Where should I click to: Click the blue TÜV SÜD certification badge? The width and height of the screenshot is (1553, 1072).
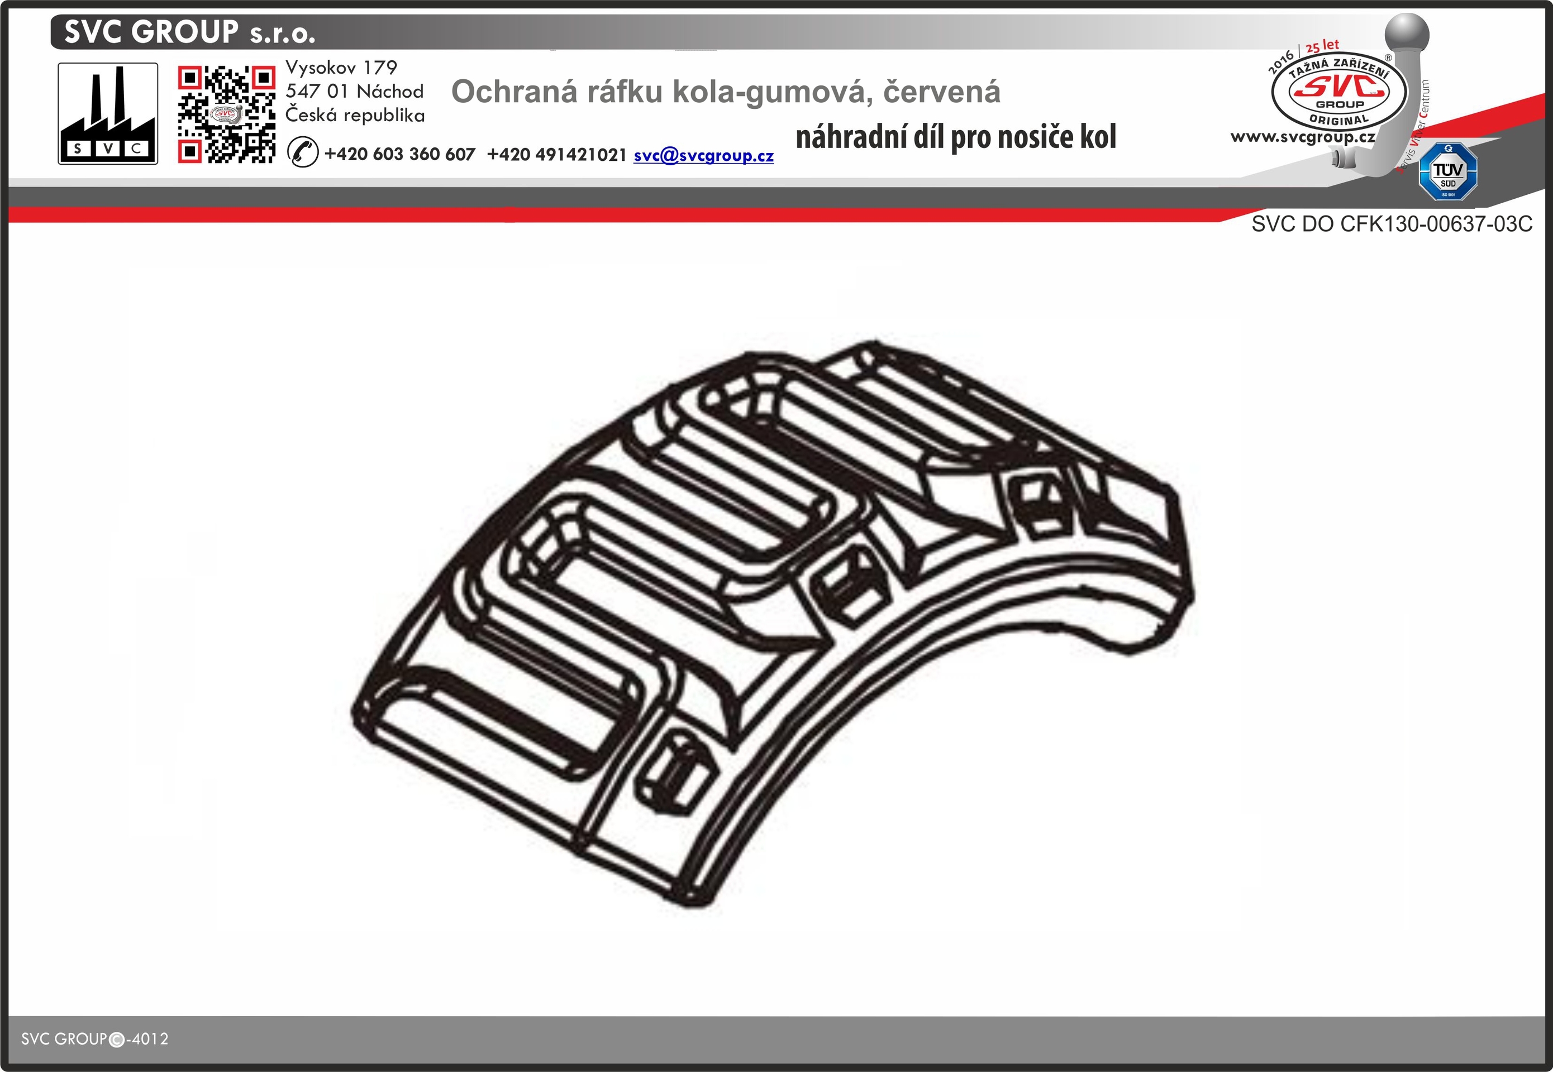pos(1447,172)
